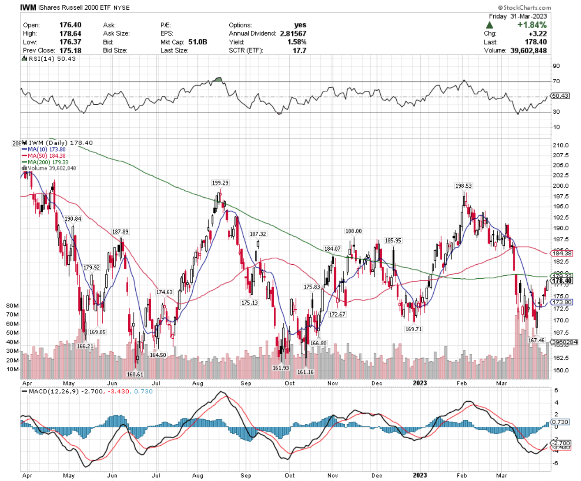Click the red 184.38 MA(50) axis tag
The image size is (581, 481).
[562, 253]
